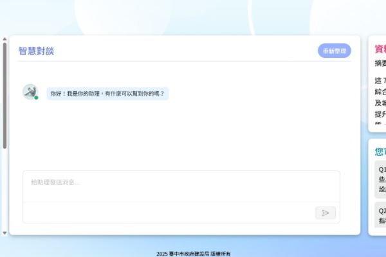
Task: Click the scrollbar up arrow
Action: (x=5, y=39)
